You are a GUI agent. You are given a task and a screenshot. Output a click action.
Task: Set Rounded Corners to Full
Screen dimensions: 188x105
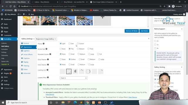(98, 54)
